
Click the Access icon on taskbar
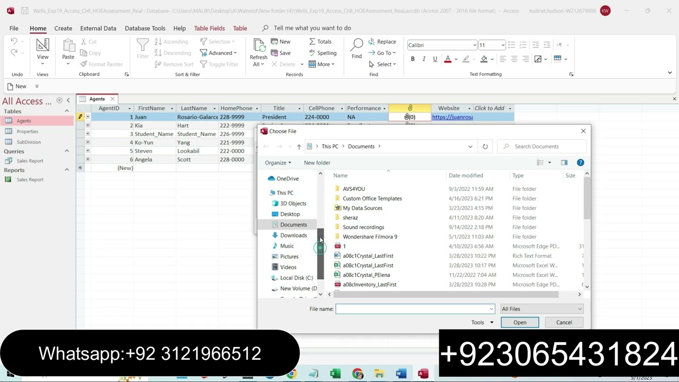(x=423, y=374)
